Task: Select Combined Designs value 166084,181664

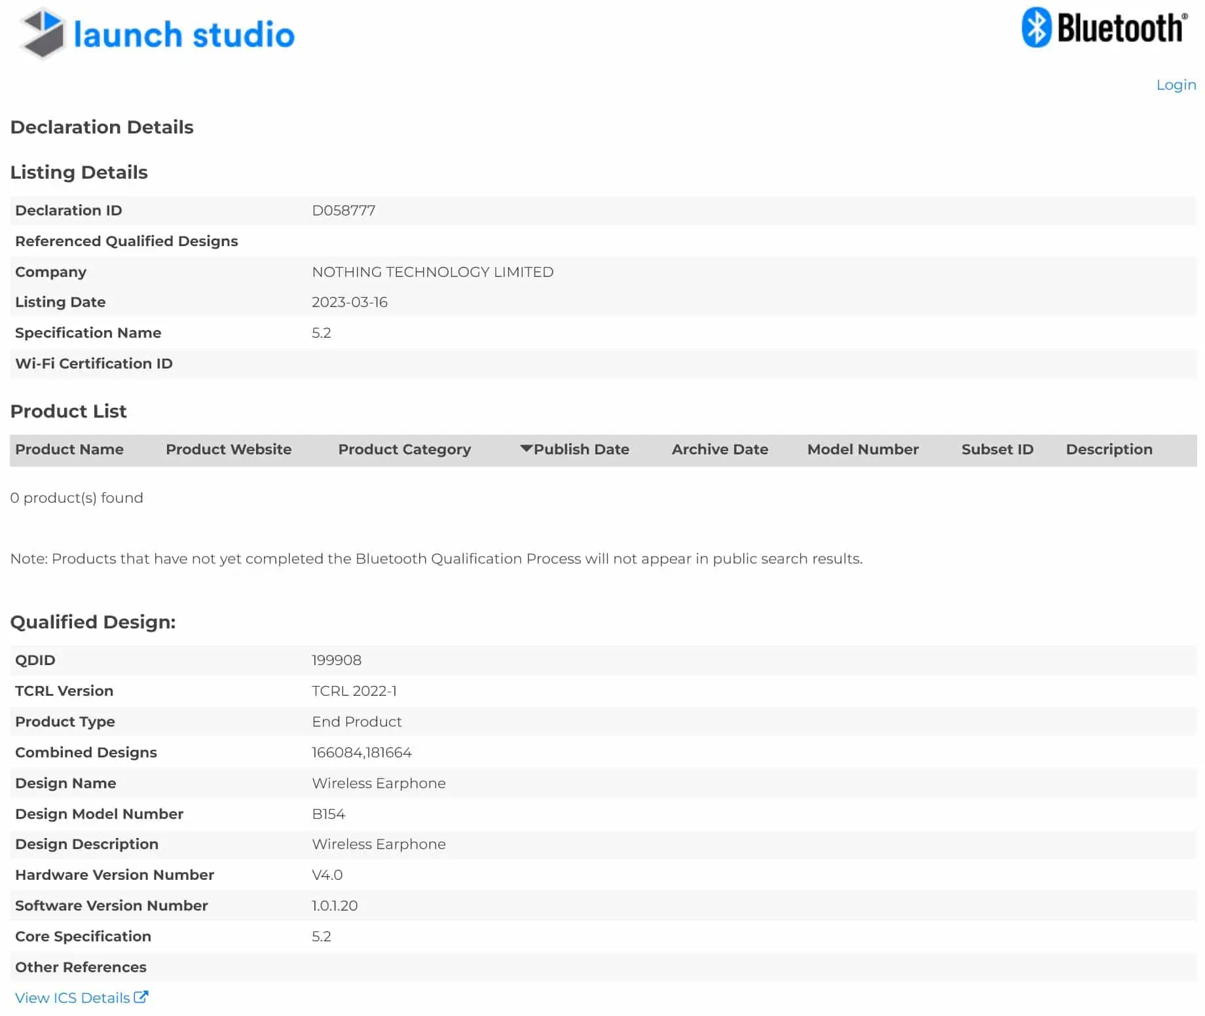Action: (361, 752)
